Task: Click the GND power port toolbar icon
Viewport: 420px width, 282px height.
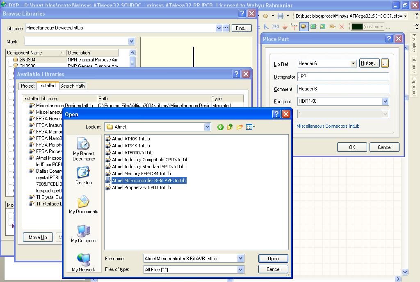Action: [x=285, y=27]
